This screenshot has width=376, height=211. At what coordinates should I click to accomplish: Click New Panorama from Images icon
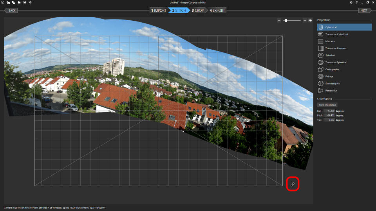click(x=8, y=2)
